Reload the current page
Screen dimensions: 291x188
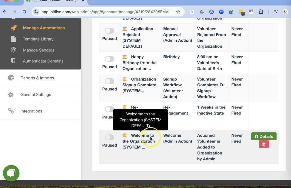point(24,12)
